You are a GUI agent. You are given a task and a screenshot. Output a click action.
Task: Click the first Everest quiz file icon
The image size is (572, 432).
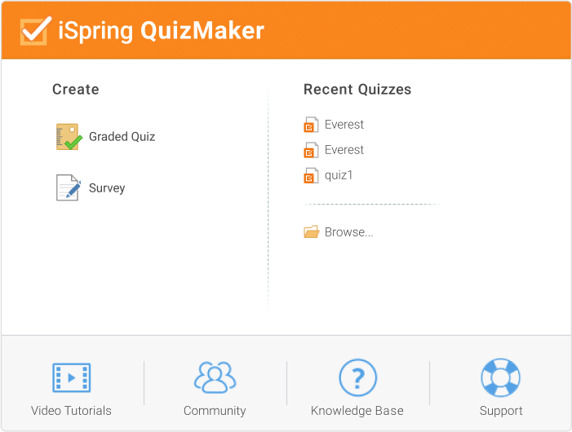click(311, 126)
